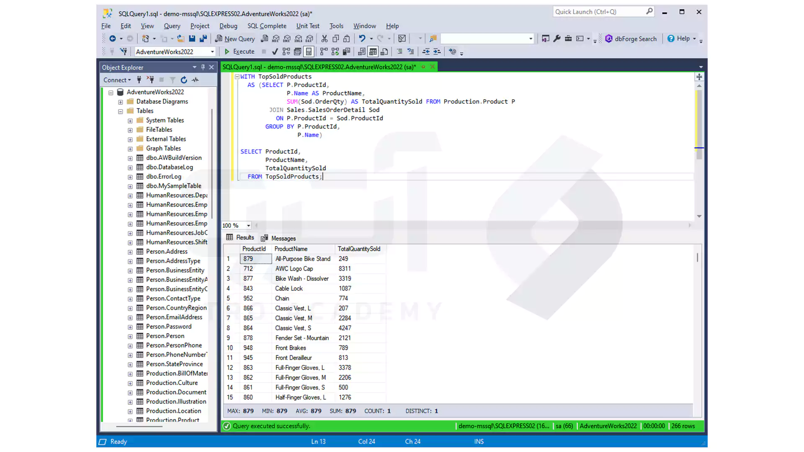Click the Help button in the toolbar
The width and height of the screenshot is (804, 452).
(681, 39)
